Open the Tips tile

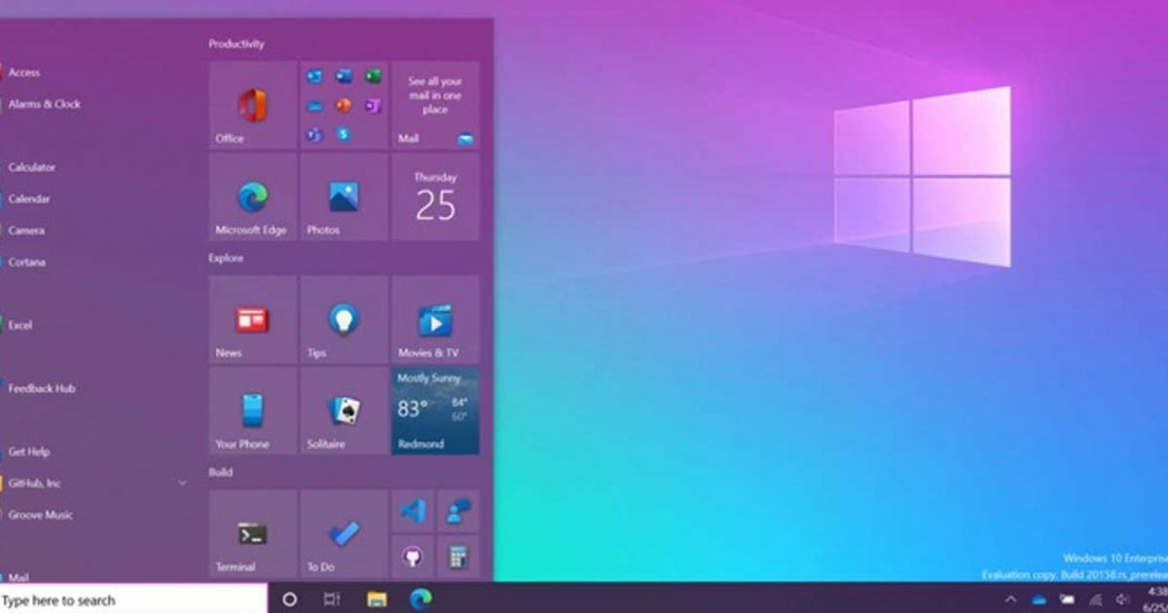[343, 319]
